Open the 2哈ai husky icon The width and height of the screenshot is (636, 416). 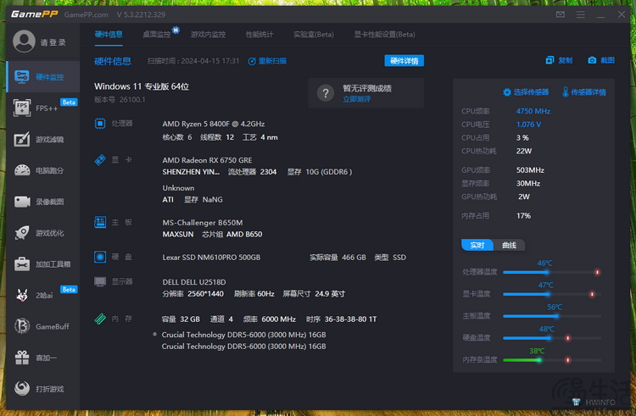coord(22,296)
